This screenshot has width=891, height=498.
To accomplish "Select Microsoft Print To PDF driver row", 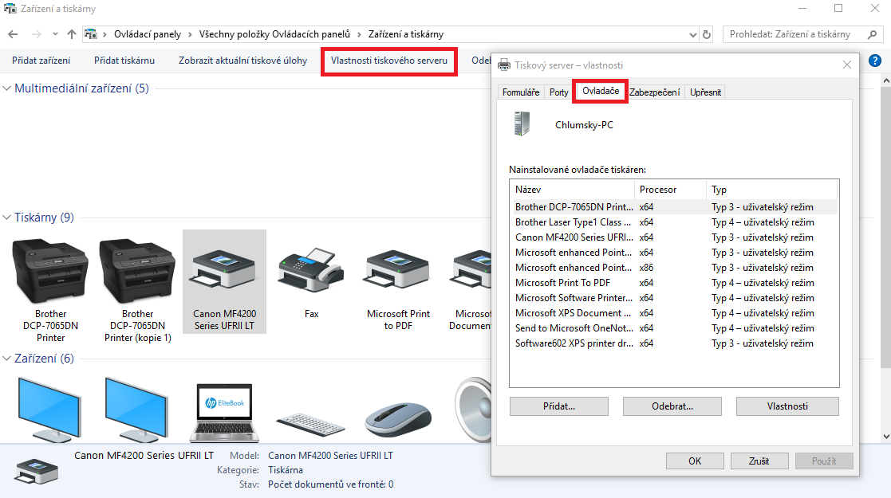I will coord(674,283).
